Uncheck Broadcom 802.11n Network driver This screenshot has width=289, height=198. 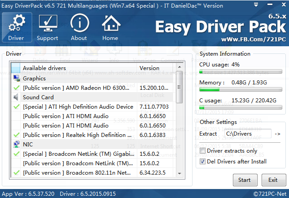(17, 172)
